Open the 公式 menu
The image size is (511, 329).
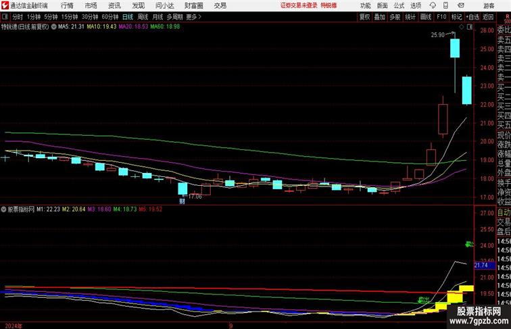(x=399, y=5)
